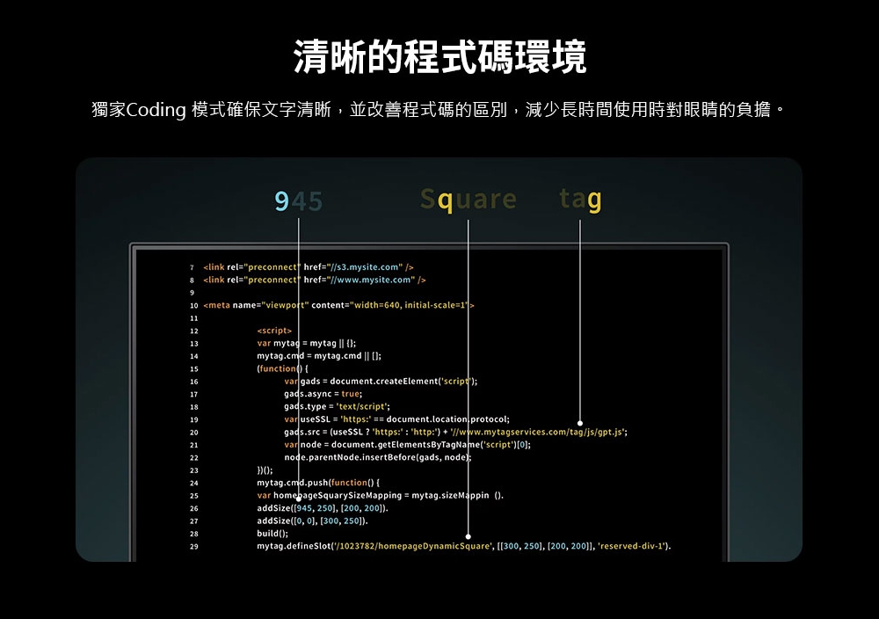The width and height of the screenshot is (879, 619).
Task: Click the node.parentNode.insertBefore code line
Action: 378,458
